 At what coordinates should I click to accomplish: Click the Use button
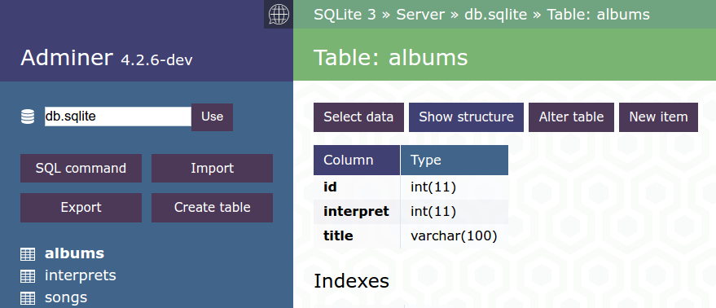[x=212, y=117]
